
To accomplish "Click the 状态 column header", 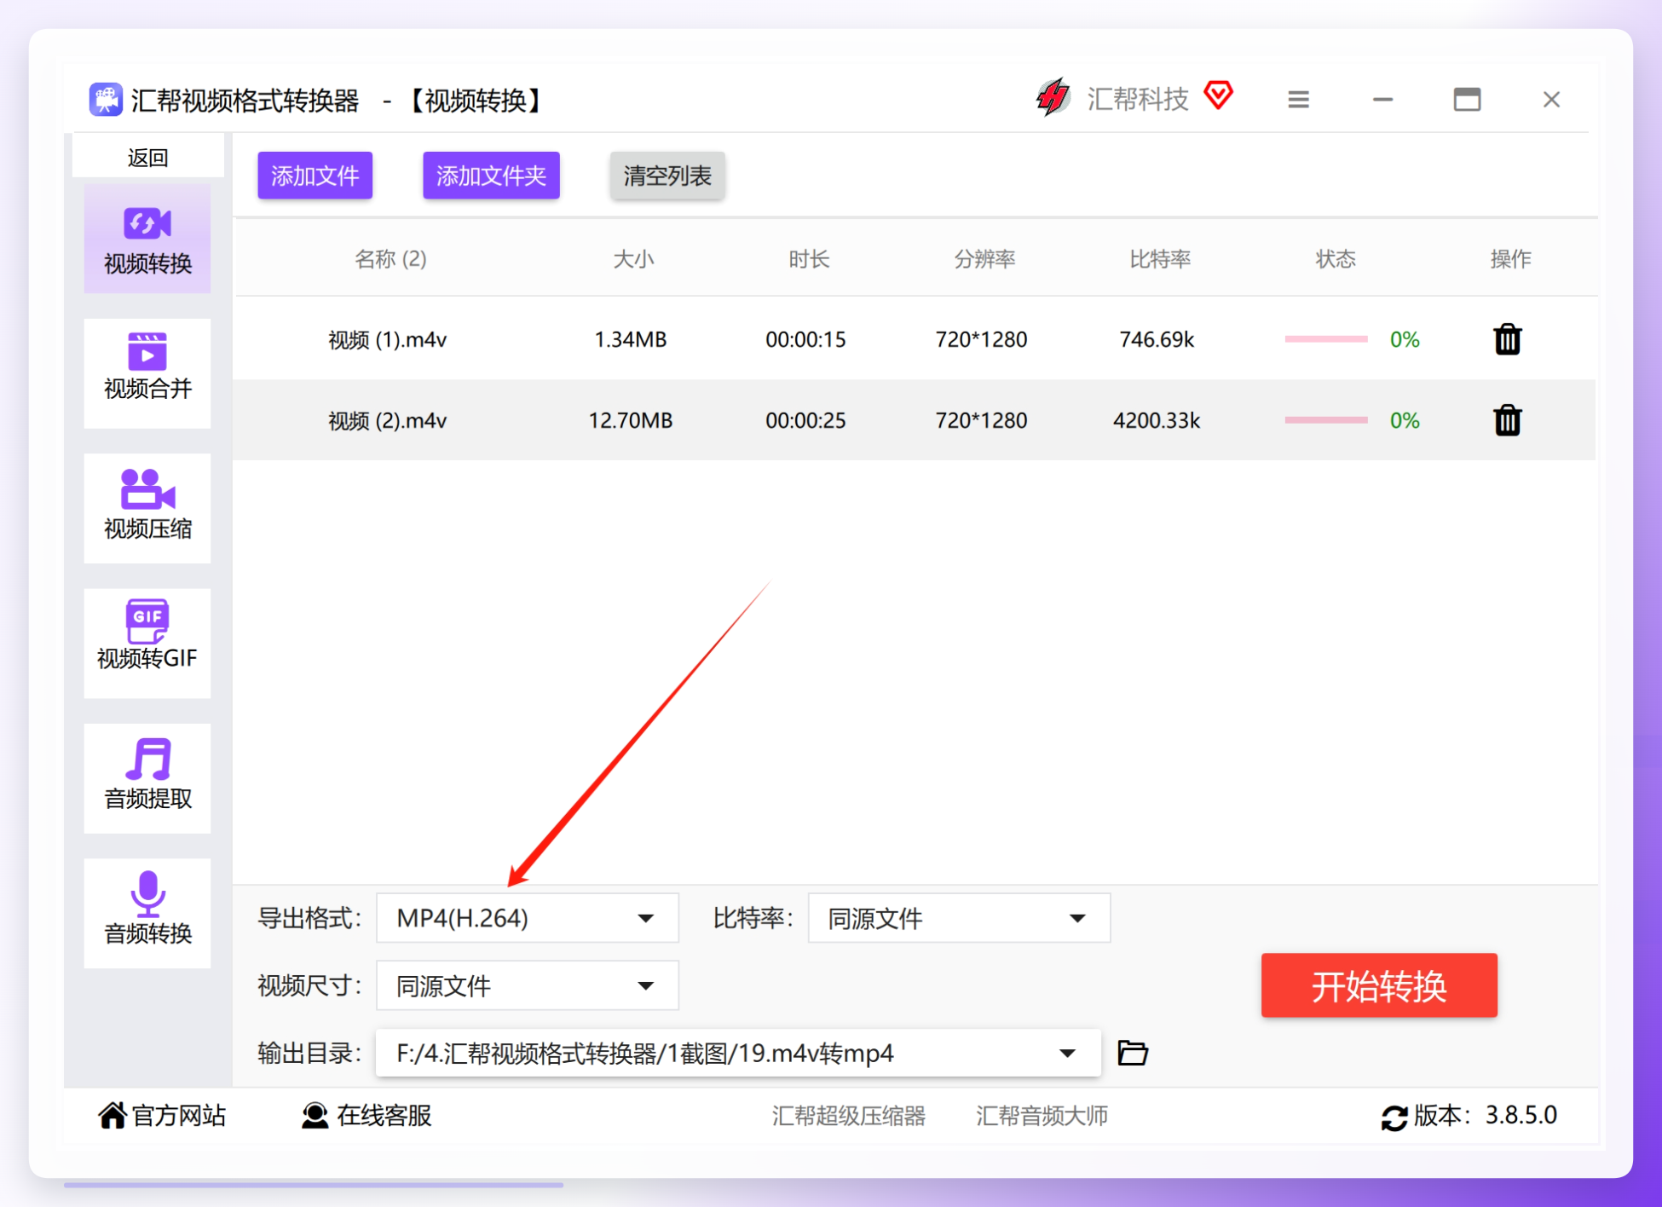I will tap(1336, 259).
